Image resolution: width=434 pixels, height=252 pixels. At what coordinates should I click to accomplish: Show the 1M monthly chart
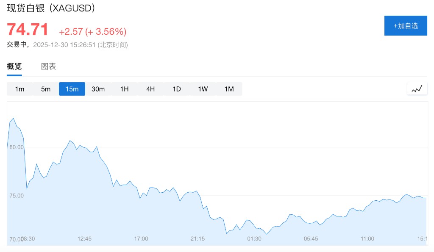pos(229,89)
